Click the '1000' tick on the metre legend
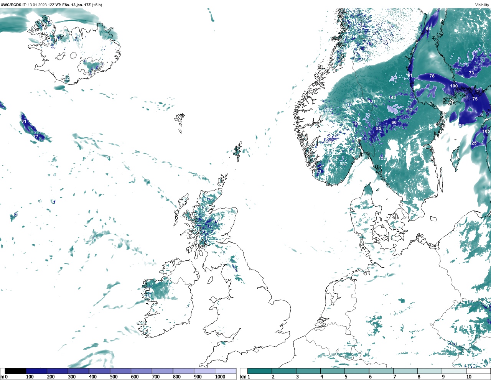491x380 pixels. tap(220, 377)
